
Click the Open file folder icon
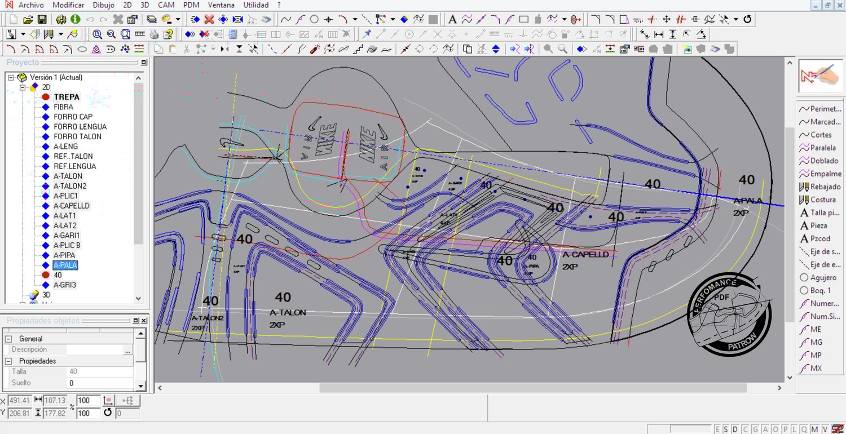28,19
